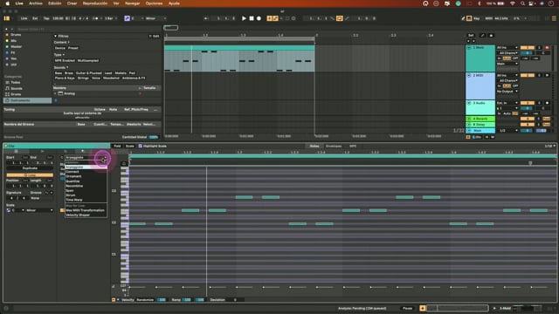Switch to the Notes tab

314,146
